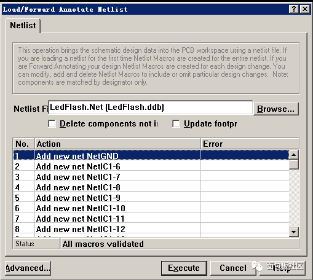Click the Execute button
The image size is (313, 280).
[x=184, y=268]
